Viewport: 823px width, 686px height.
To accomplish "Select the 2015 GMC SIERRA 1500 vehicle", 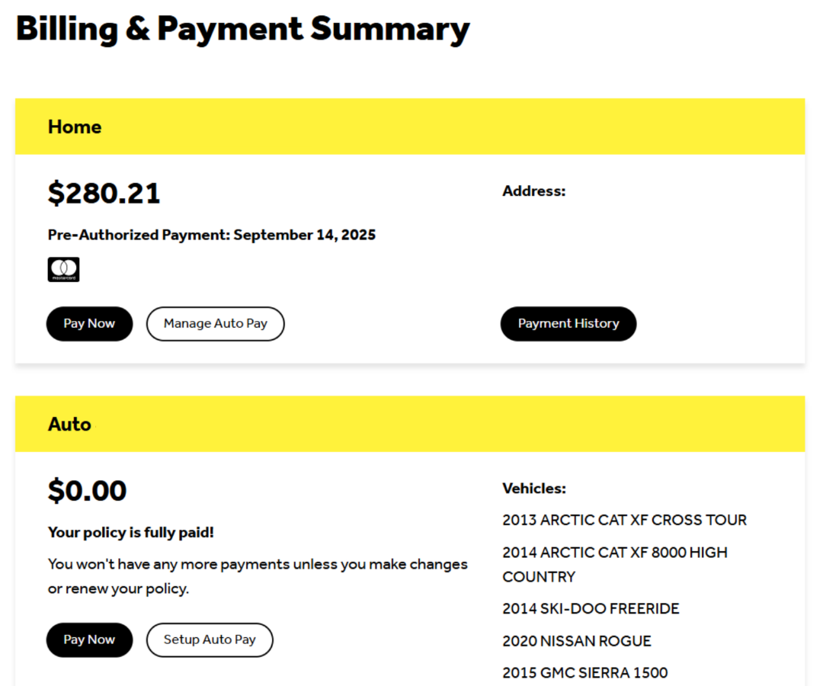I will (x=584, y=672).
